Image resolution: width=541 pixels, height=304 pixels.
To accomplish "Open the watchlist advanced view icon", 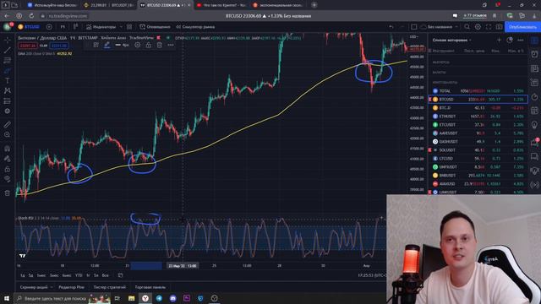I will pos(510,41).
